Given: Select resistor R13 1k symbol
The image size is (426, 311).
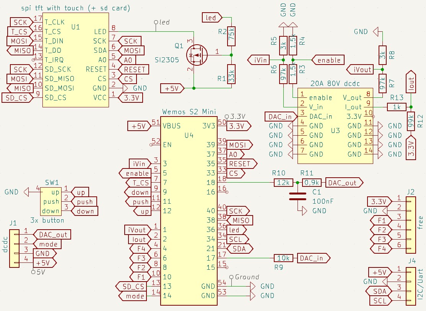Looking at the screenshot, I should click(397, 107).
